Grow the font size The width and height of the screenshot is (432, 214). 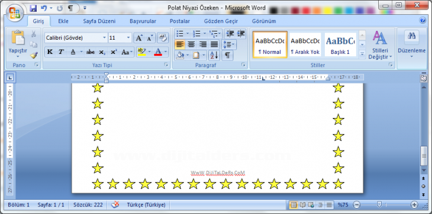140,38
